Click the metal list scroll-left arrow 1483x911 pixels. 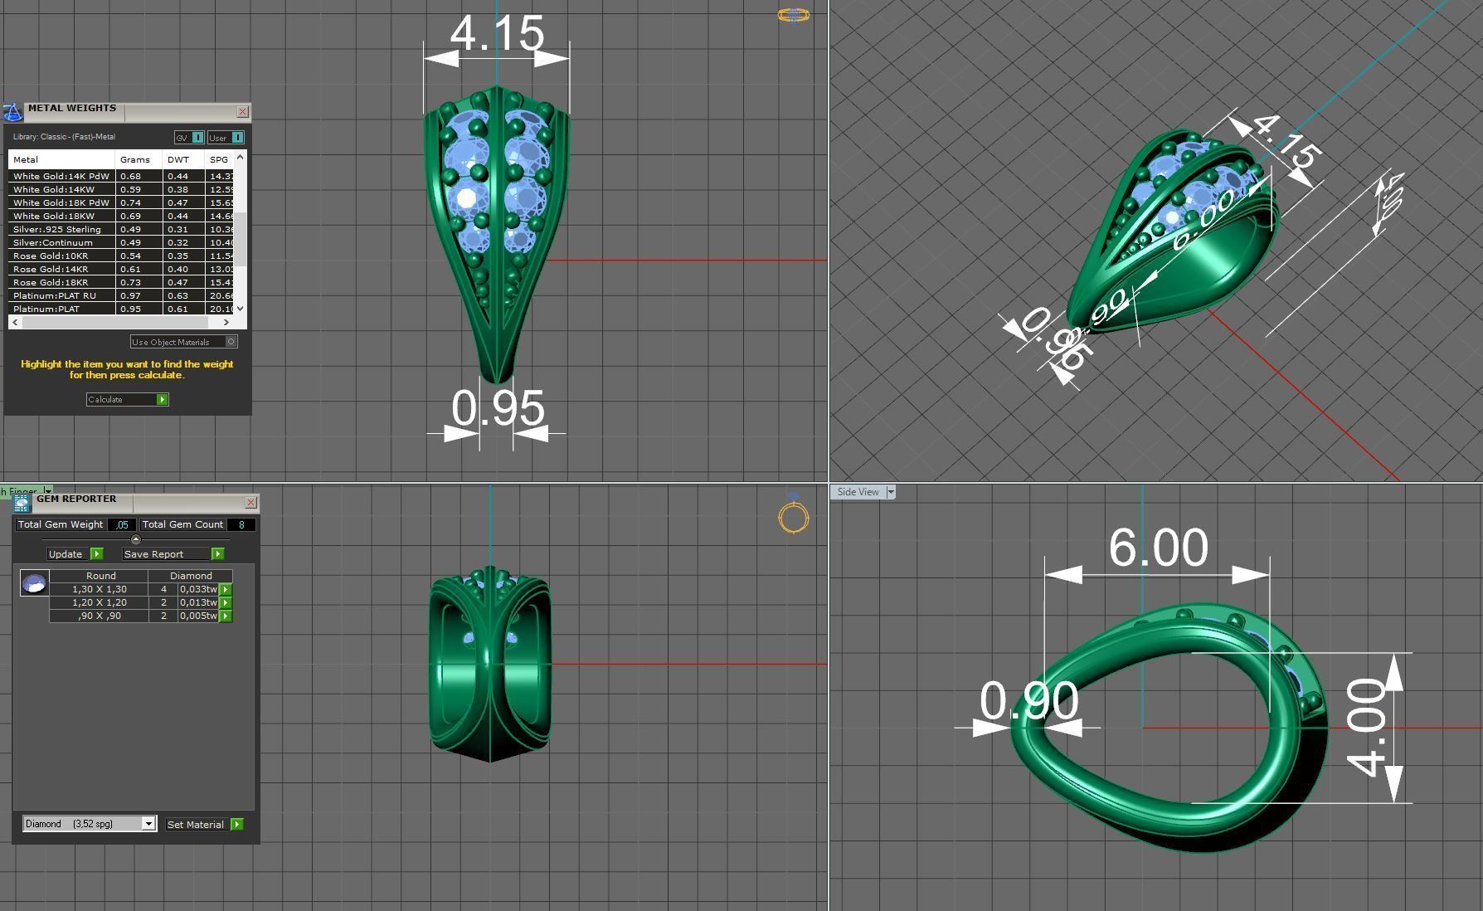click(15, 322)
